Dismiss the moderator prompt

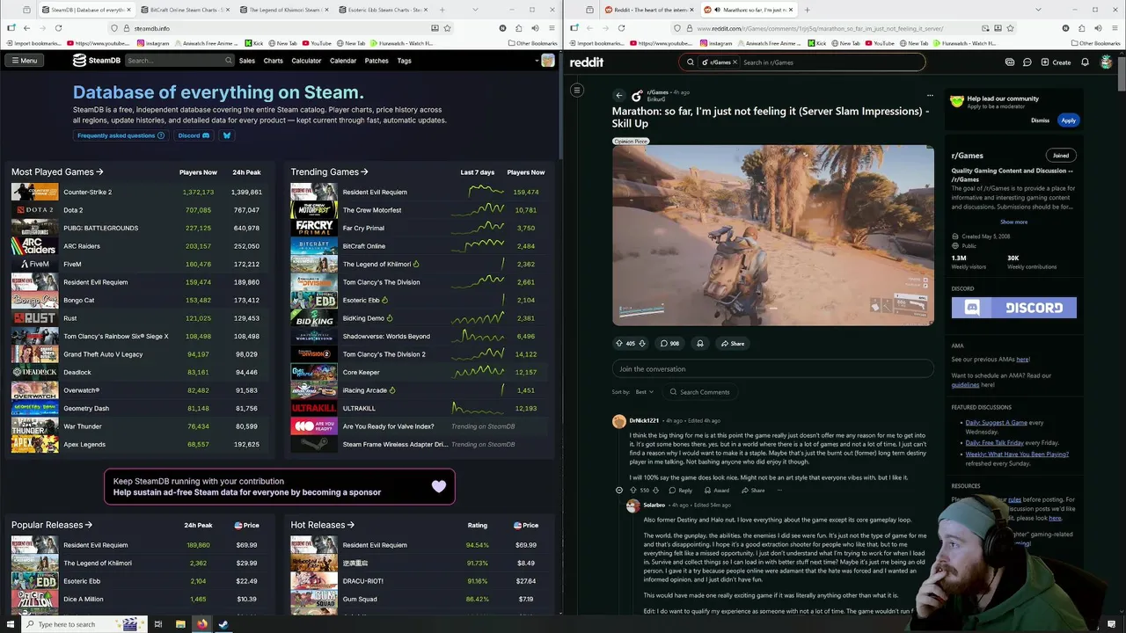[x=1040, y=120]
